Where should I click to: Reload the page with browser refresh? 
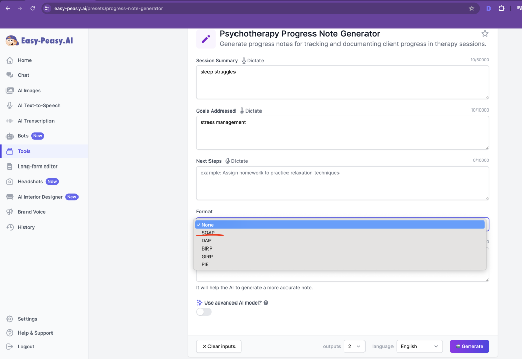click(x=33, y=8)
